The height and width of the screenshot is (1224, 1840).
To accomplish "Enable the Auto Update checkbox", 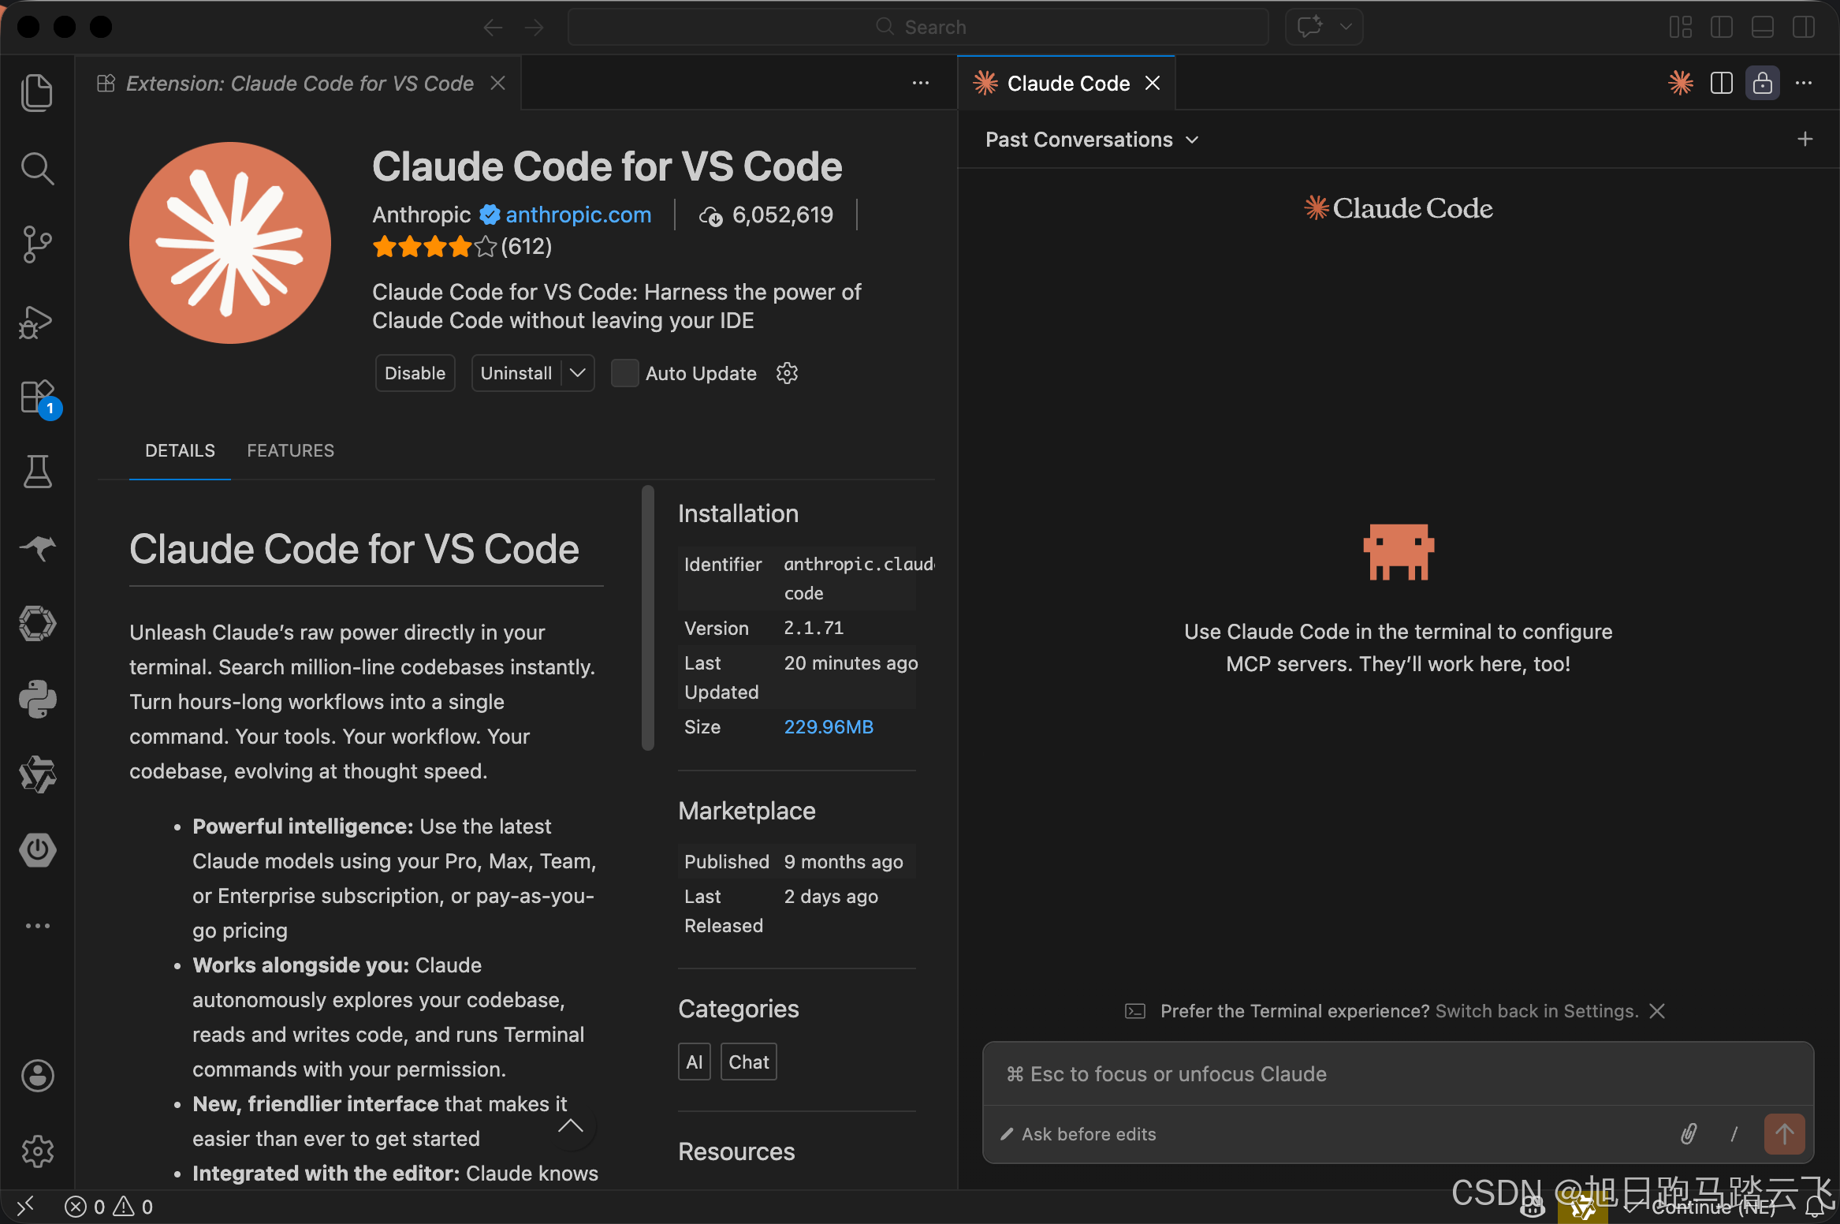I will pyautogui.click(x=624, y=373).
